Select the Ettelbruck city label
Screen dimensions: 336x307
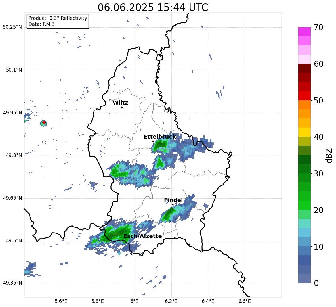pyautogui.click(x=160, y=137)
